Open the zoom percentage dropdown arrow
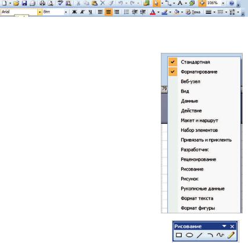 223,3
